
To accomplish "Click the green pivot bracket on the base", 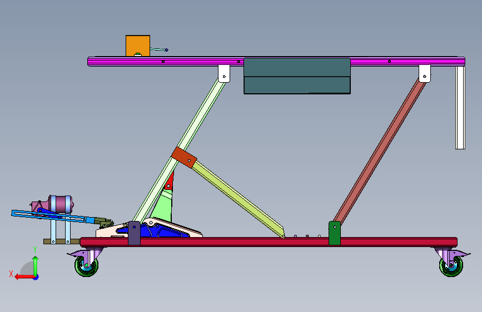I will tap(335, 233).
